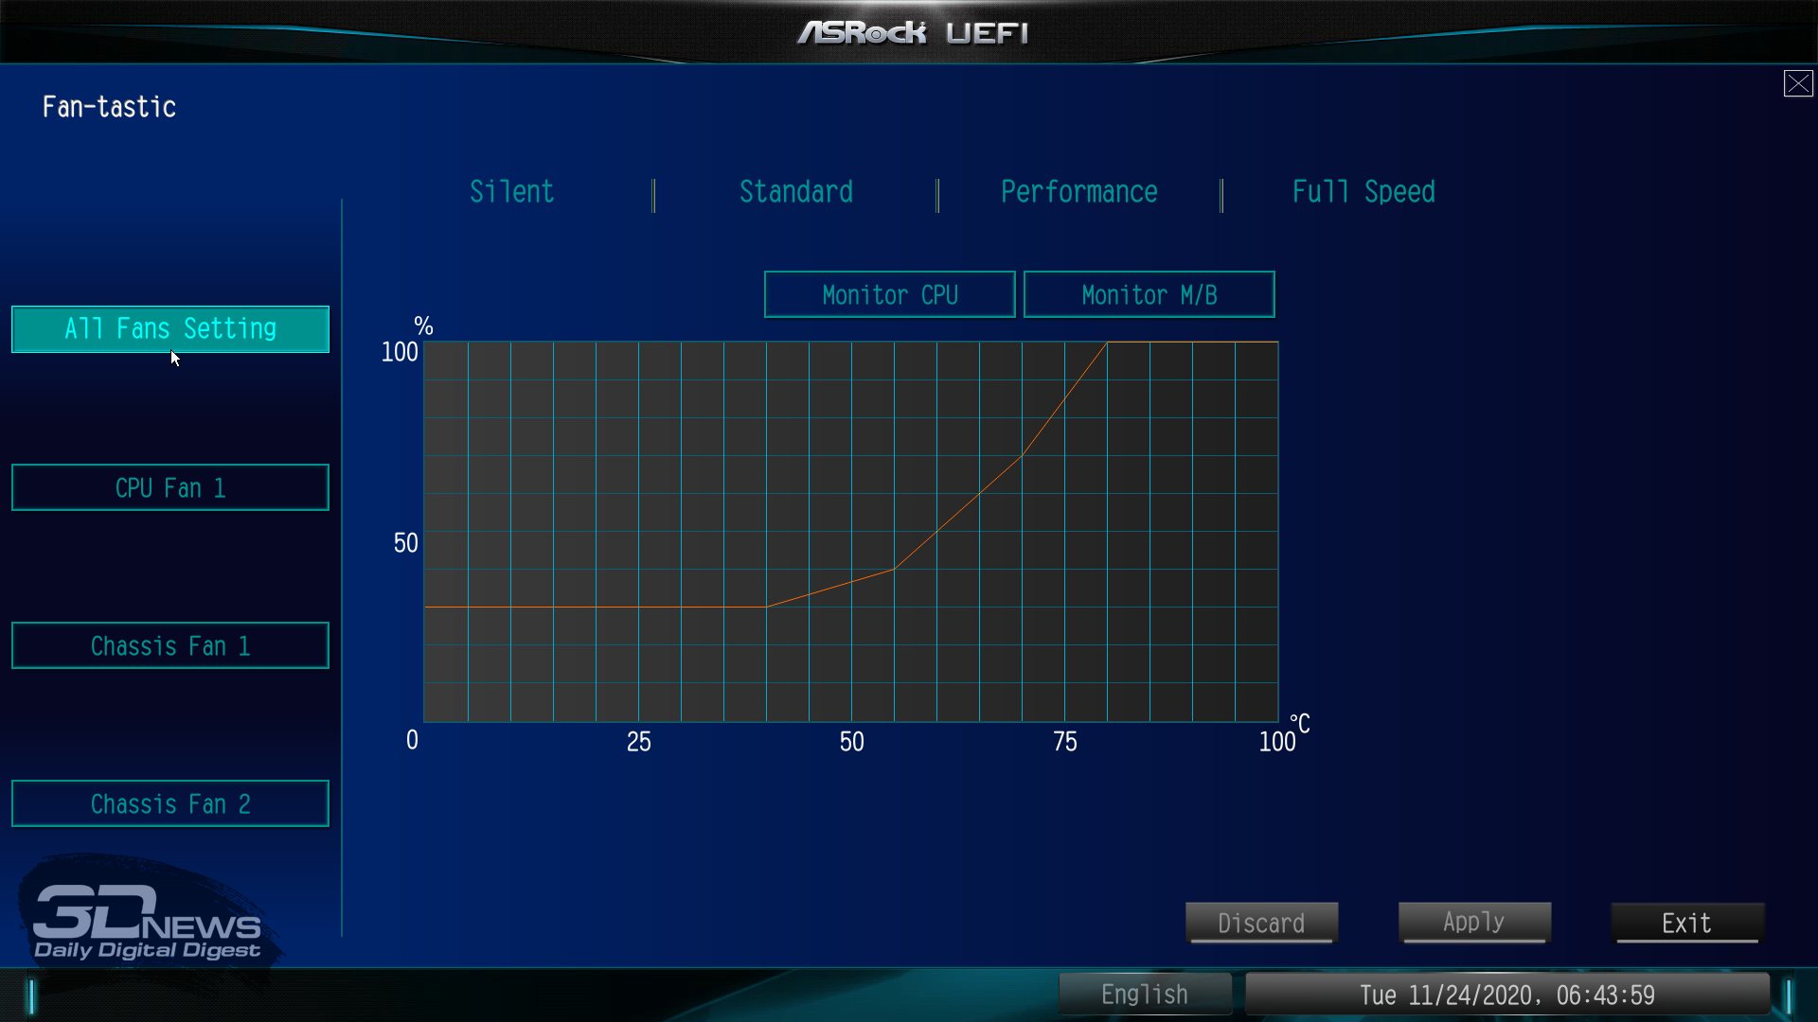
Task: Select Chassis Fan 2 in the sidebar
Action: (x=170, y=803)
